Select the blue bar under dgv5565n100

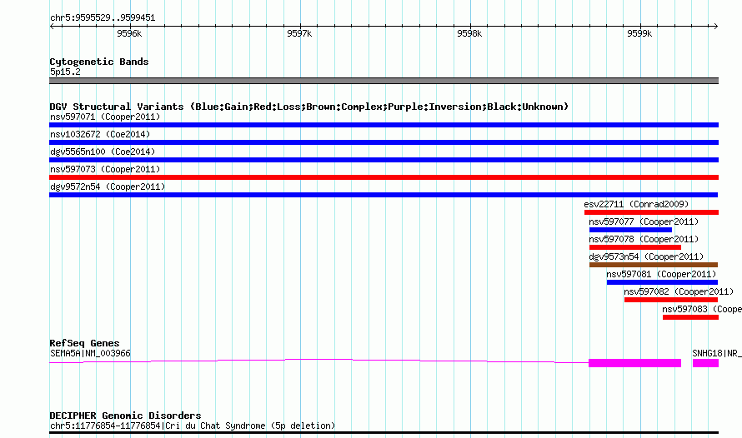[384, 160]
